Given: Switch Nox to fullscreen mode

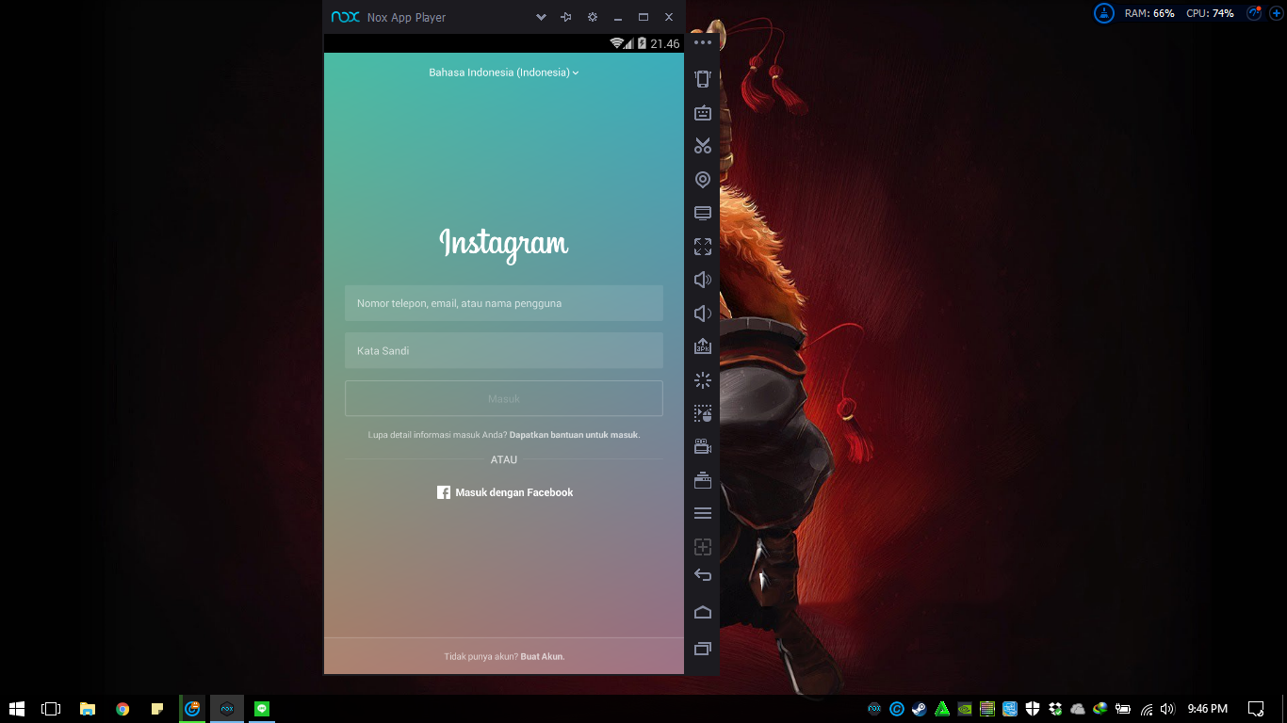Looking at the screenshot, I should [x=702, y=247].
